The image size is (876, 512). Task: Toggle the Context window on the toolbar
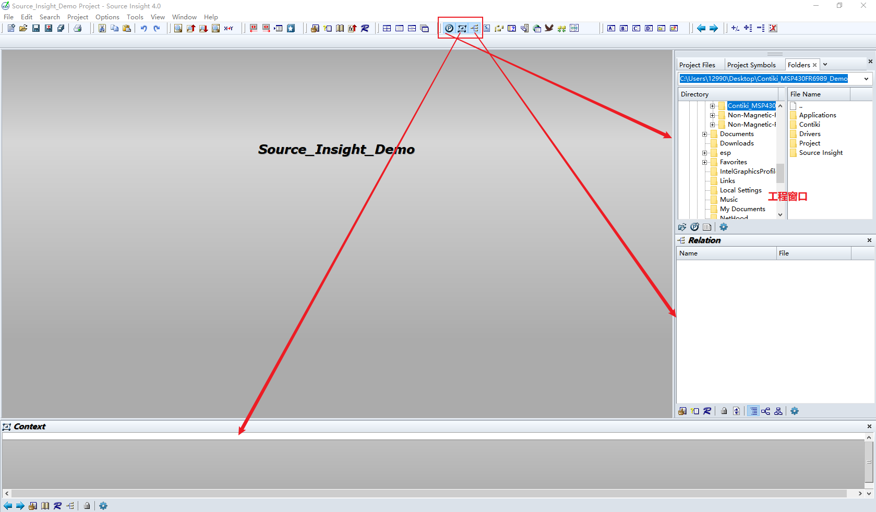click(x=461, y=29)
